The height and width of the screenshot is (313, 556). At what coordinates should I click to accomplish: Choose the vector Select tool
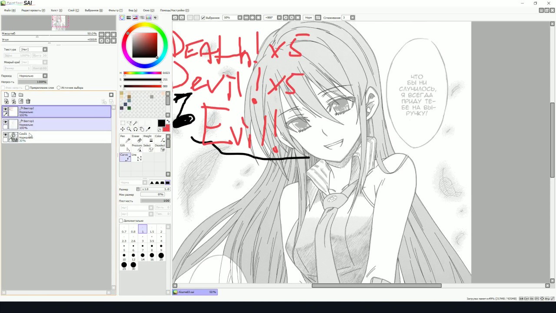tap(149, 148)
